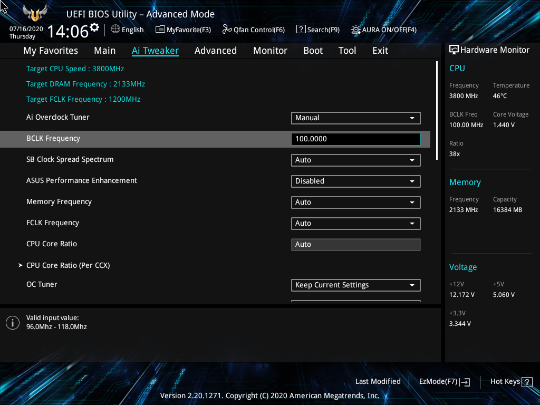Screen dimensions: 540x405
Task: Click the EzMode exit arrow icon
Action: pos(465,382)
